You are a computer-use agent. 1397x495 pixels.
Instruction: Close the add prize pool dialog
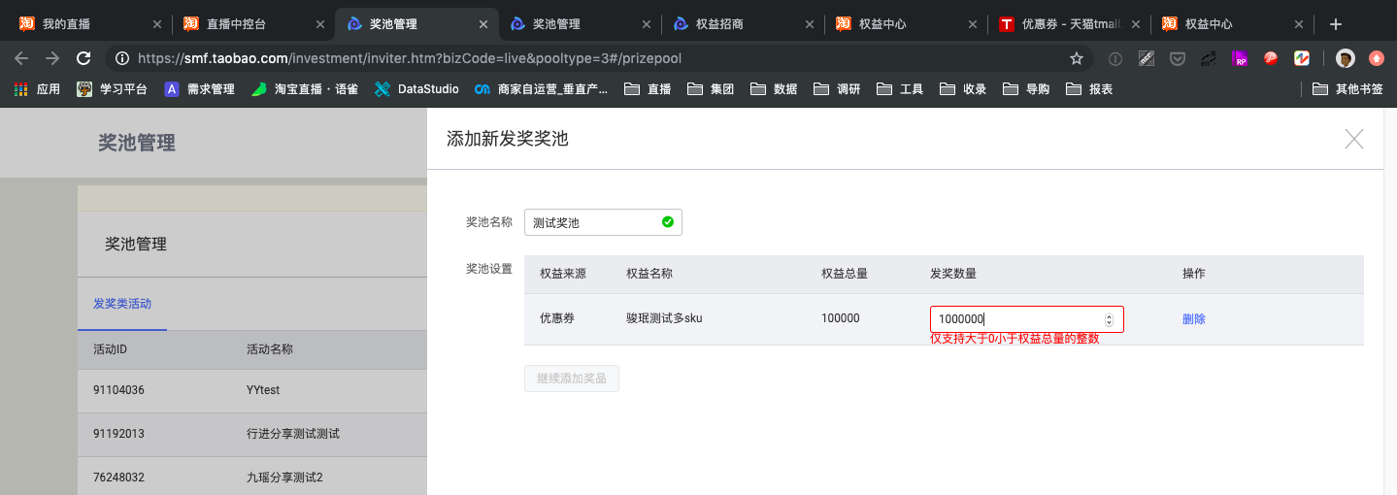coord(1354,139)
